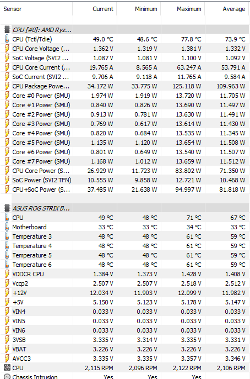The height and width of the screenshot is (379, 250).
Task: Click the lightning icon next to +12V
Action: click(7, 293)
